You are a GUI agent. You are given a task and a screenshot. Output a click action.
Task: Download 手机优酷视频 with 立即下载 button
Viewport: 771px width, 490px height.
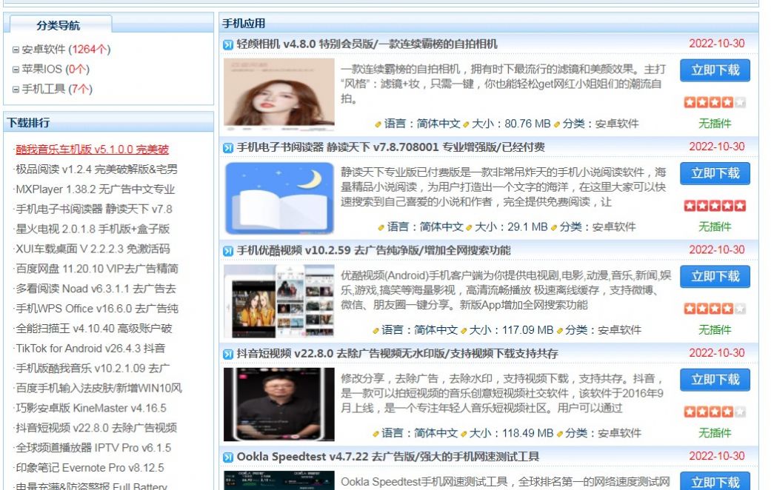pos(715,277)
